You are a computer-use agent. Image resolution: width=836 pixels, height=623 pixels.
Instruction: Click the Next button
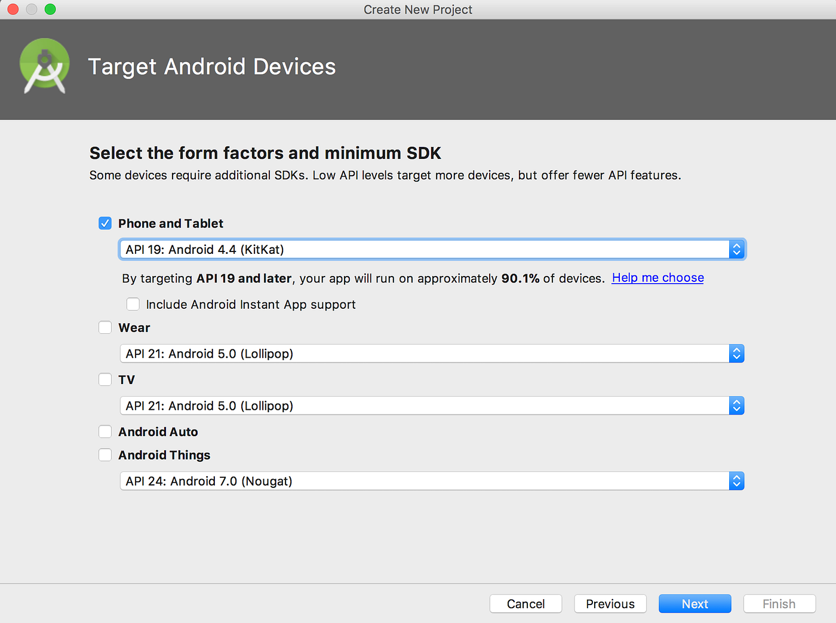[694, 603]
